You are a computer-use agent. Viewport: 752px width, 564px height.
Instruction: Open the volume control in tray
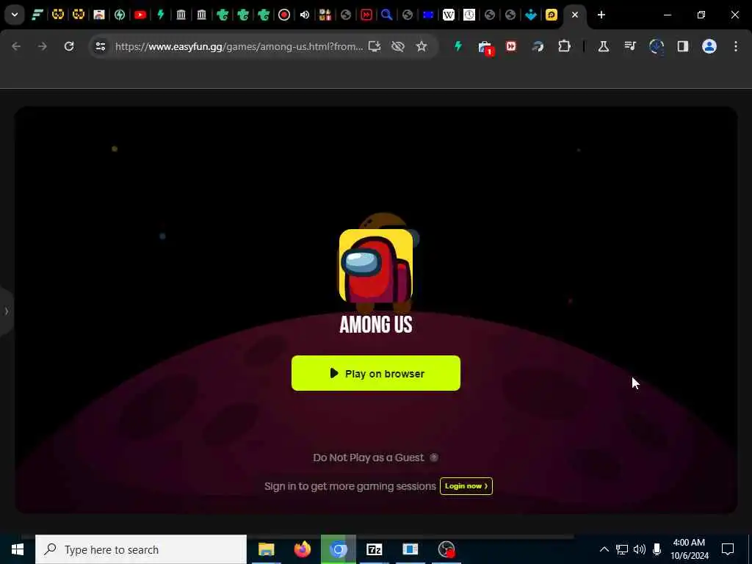tap(640, 549)
